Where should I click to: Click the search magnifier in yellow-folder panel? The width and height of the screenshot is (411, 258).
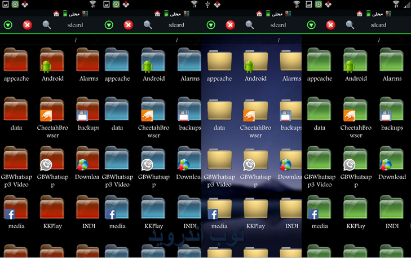click(250, 25)
